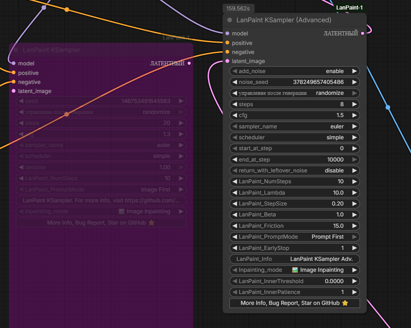Screen dimensions: 411x328
Task: Decrease LanPaint_EarlyStop value
Action: pyautogui.click(x=235, y=248)
